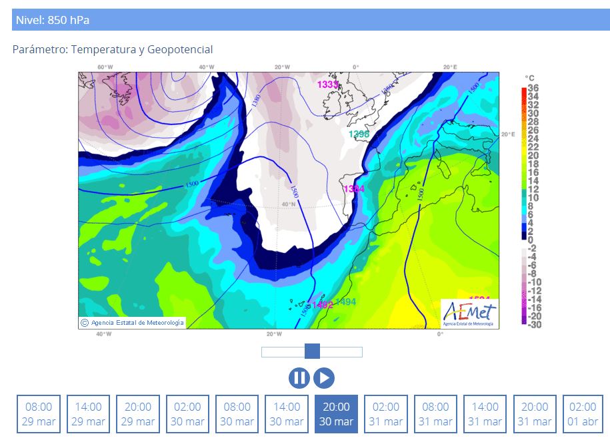Screen dimensions: 610x438
Task: Select the 02:00 30 mar time step
Action: (x=187, y=414)
